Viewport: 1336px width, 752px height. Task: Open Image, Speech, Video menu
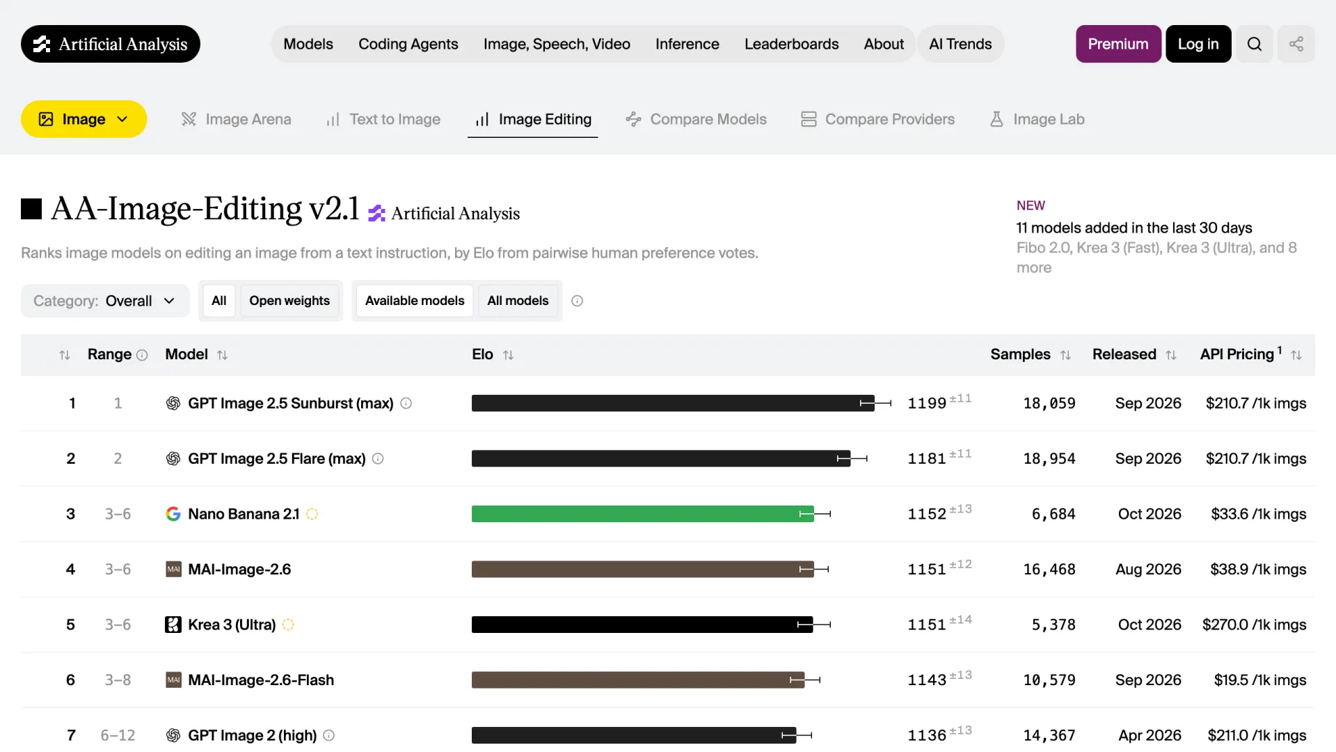(557, 44)
